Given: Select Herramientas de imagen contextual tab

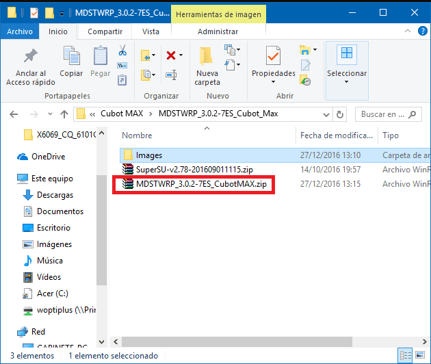Looking at the screenshot, I should (x=218, y=14).
